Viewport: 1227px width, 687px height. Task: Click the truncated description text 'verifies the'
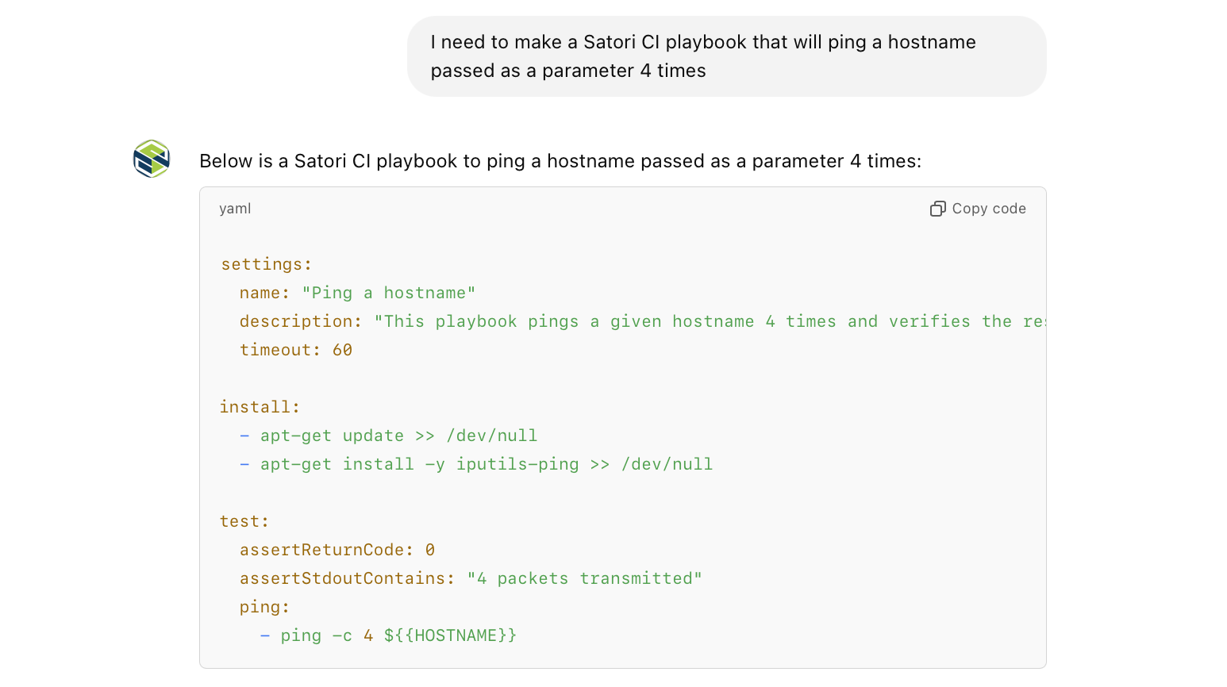[x=950, y=321]
